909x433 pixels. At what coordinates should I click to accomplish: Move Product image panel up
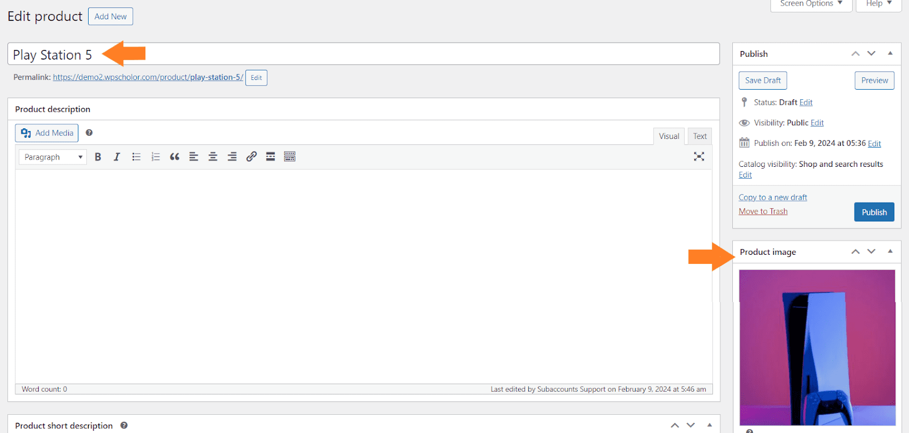click(856, 251)
